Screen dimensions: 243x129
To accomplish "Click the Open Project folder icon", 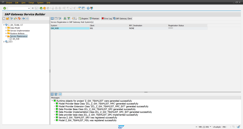I will coord(7,18).
